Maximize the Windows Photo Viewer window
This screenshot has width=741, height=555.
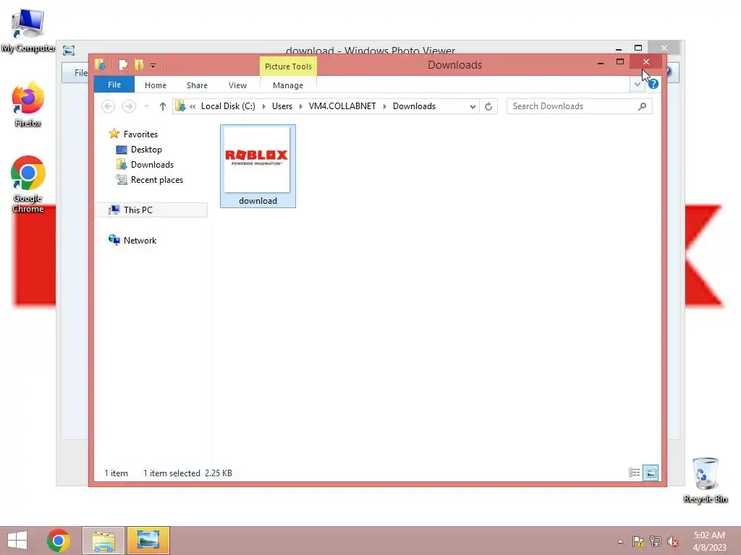(638, 48)
